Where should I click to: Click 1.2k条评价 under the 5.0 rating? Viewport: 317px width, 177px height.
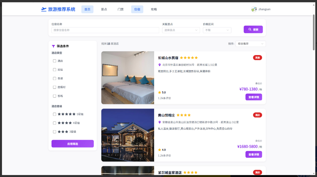165,98
